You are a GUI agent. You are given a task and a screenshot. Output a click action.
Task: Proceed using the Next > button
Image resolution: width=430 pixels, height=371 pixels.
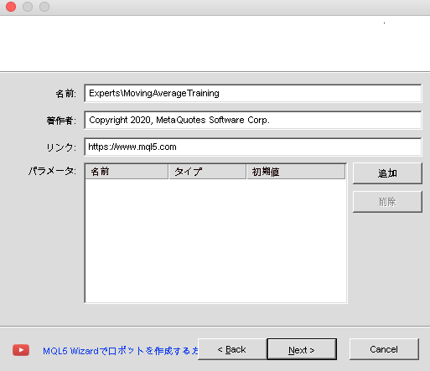pos(302,349)
